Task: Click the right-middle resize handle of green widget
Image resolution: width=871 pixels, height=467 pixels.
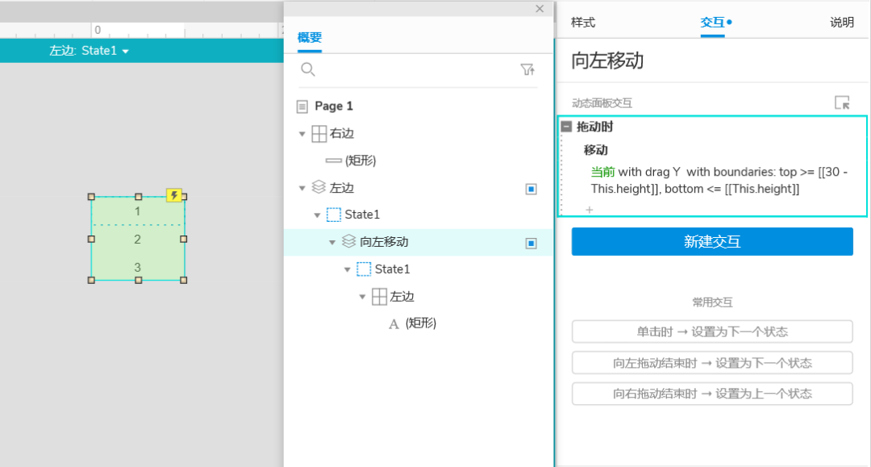Action: coord(184,239)
